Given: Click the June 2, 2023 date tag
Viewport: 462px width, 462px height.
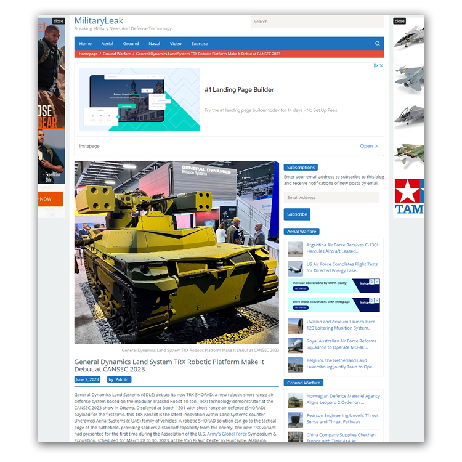Looking at the screenshot, I should pos(87,379).
